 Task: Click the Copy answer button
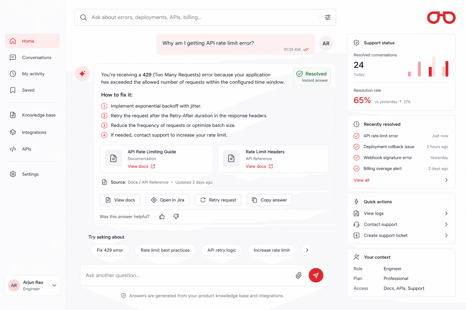click(269, 200)
